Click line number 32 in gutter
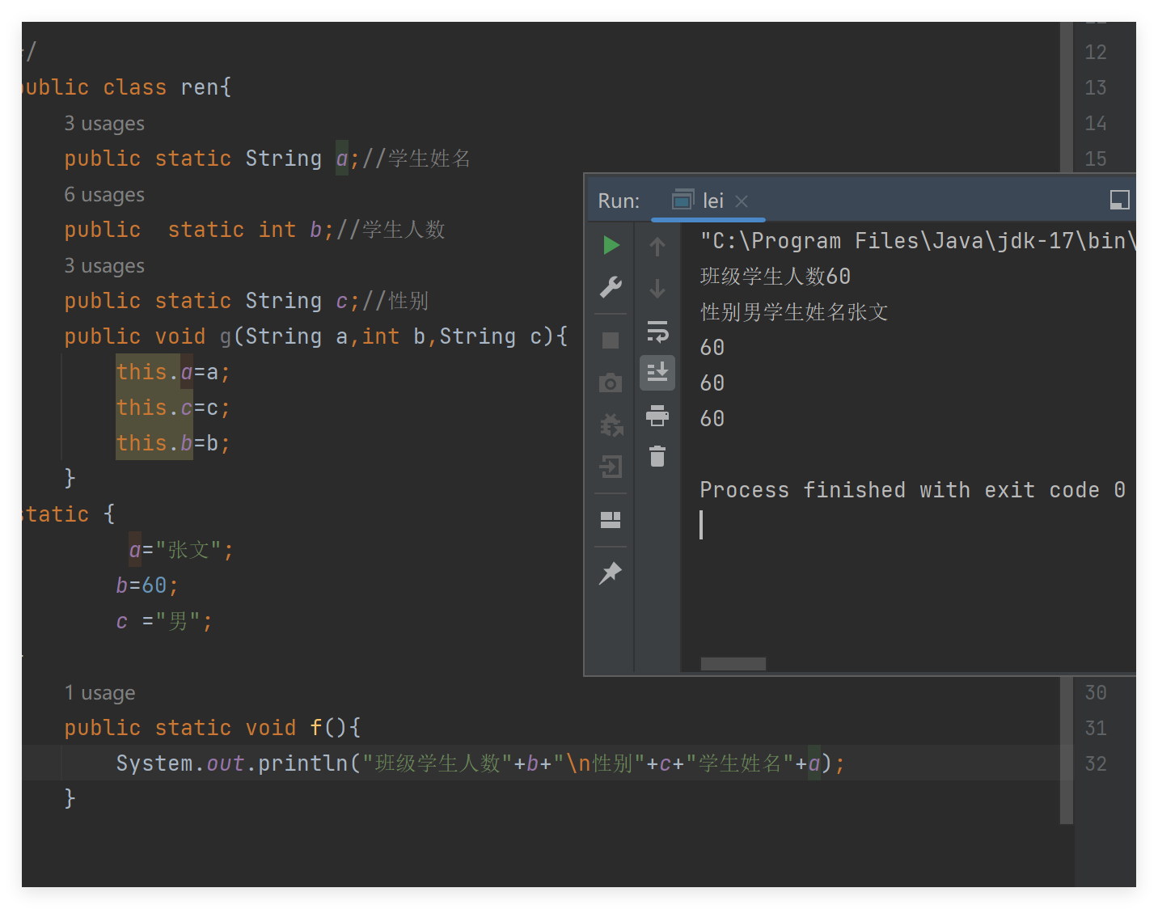 pos(1096,763)
